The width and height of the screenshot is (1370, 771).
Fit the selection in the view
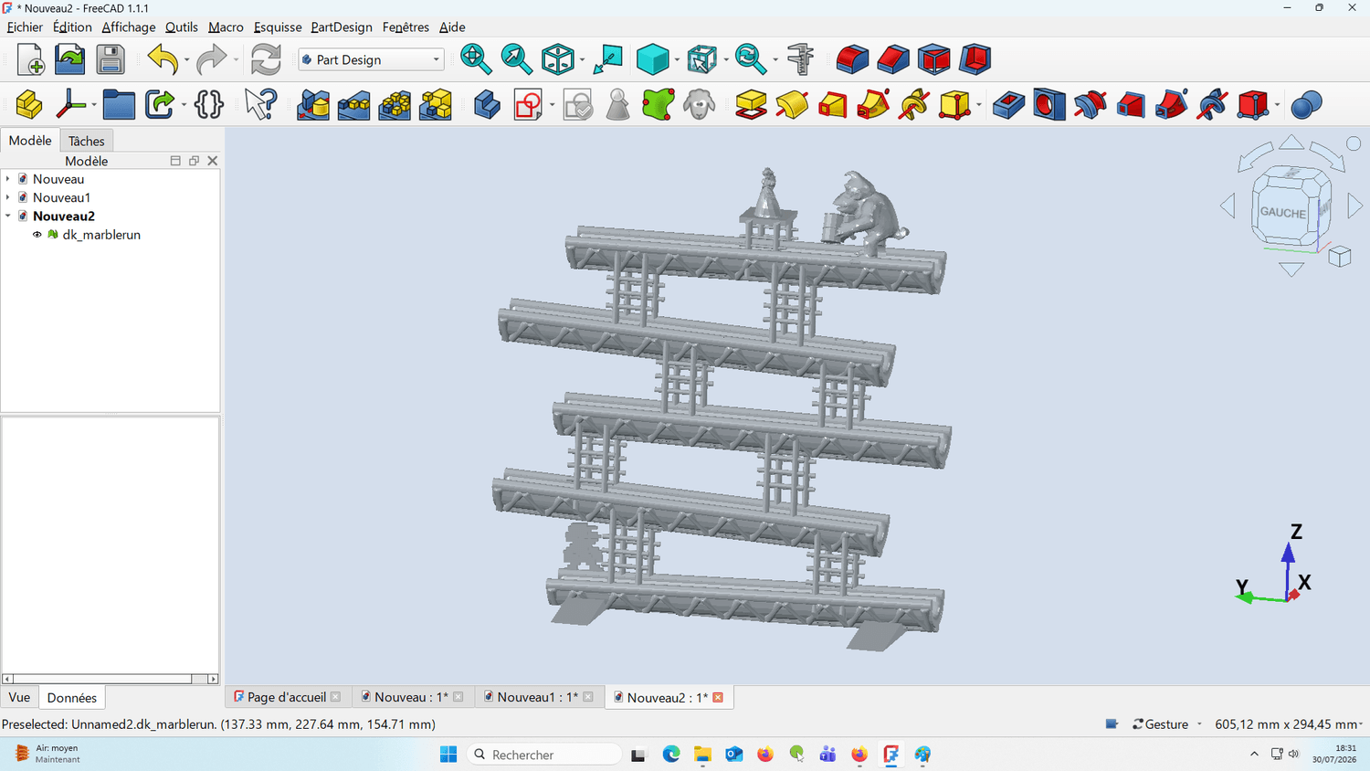click(516, 59)
